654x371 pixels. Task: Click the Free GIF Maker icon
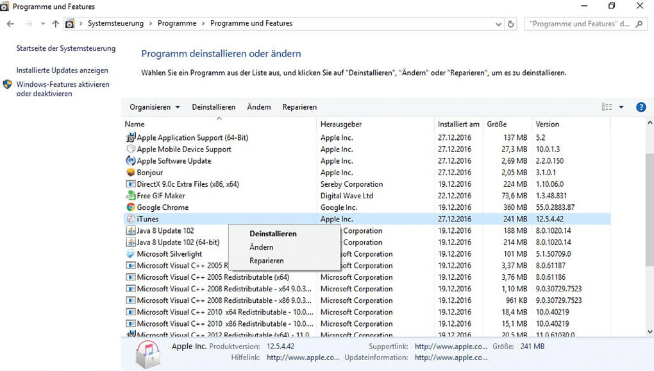[131, 196]
